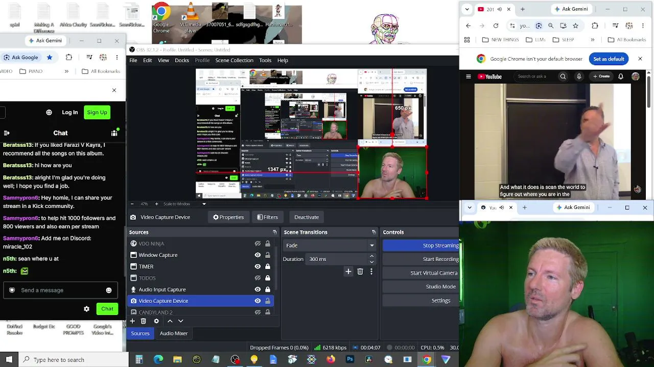This screenshot has width=654, height=367.
Task: Hide the TIMER source
Action: (258, 267)
